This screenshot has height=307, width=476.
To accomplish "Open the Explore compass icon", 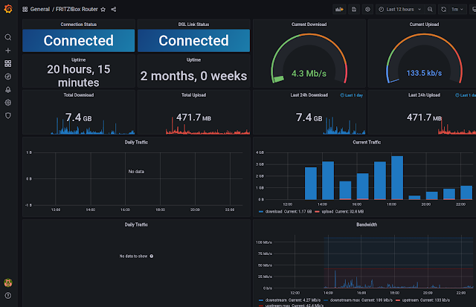I will [8, 77].
